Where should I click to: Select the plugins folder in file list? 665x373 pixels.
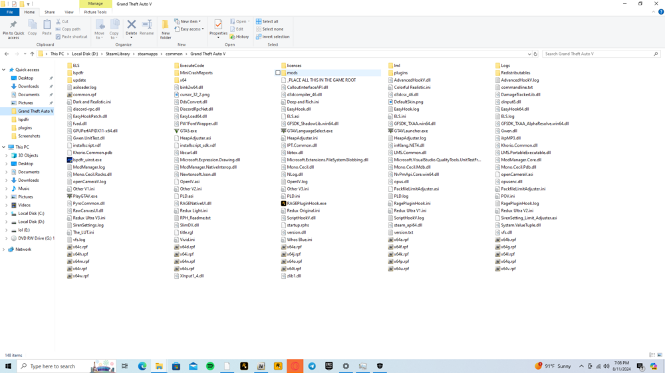[398, 73]
